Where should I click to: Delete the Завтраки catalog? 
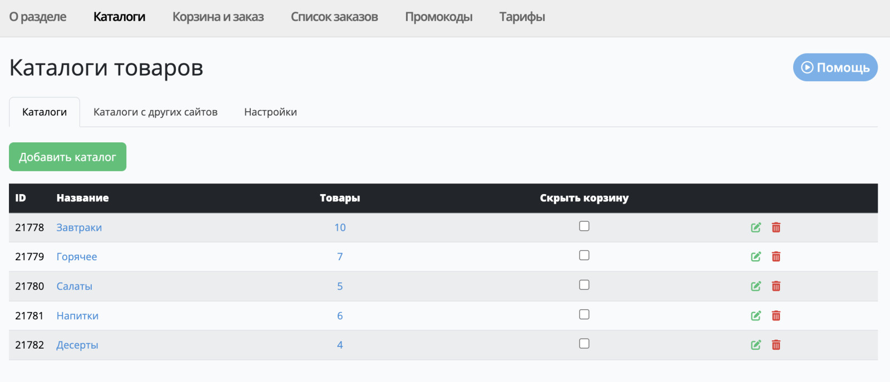[776, 227]
